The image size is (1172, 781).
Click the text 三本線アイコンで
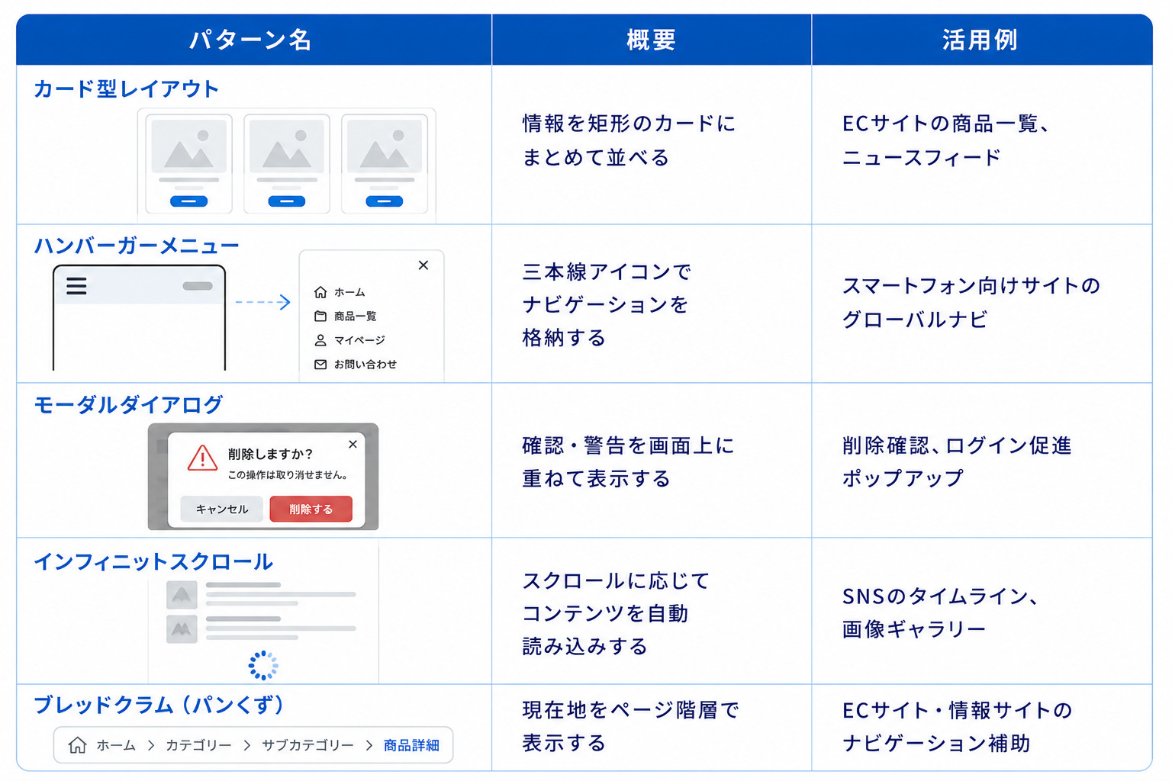[607, 272]
